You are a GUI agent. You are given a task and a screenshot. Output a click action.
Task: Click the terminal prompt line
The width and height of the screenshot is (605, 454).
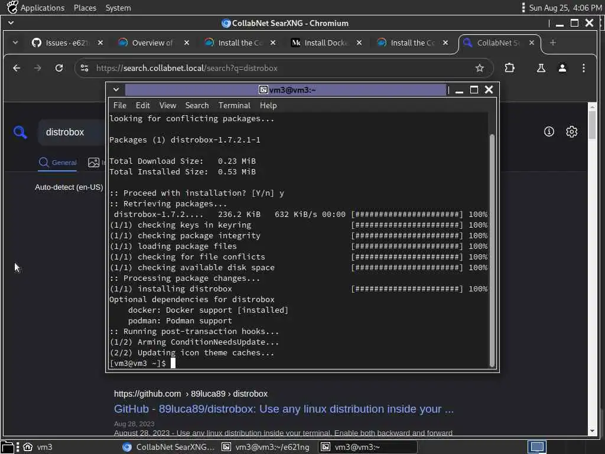142,364
